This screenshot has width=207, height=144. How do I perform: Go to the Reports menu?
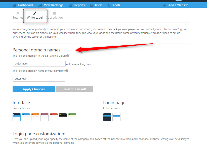(79, 5)
